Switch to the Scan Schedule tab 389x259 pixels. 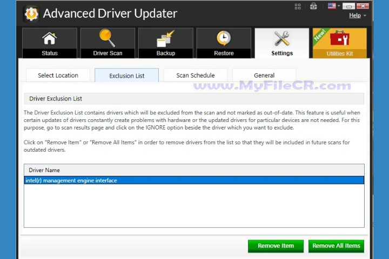click(x=196, y=75)
